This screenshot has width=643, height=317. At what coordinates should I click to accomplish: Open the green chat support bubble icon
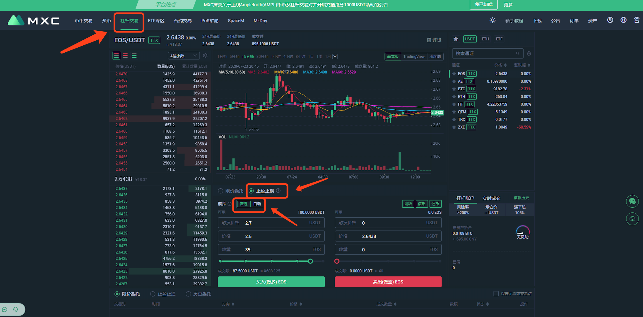[632, 201]
